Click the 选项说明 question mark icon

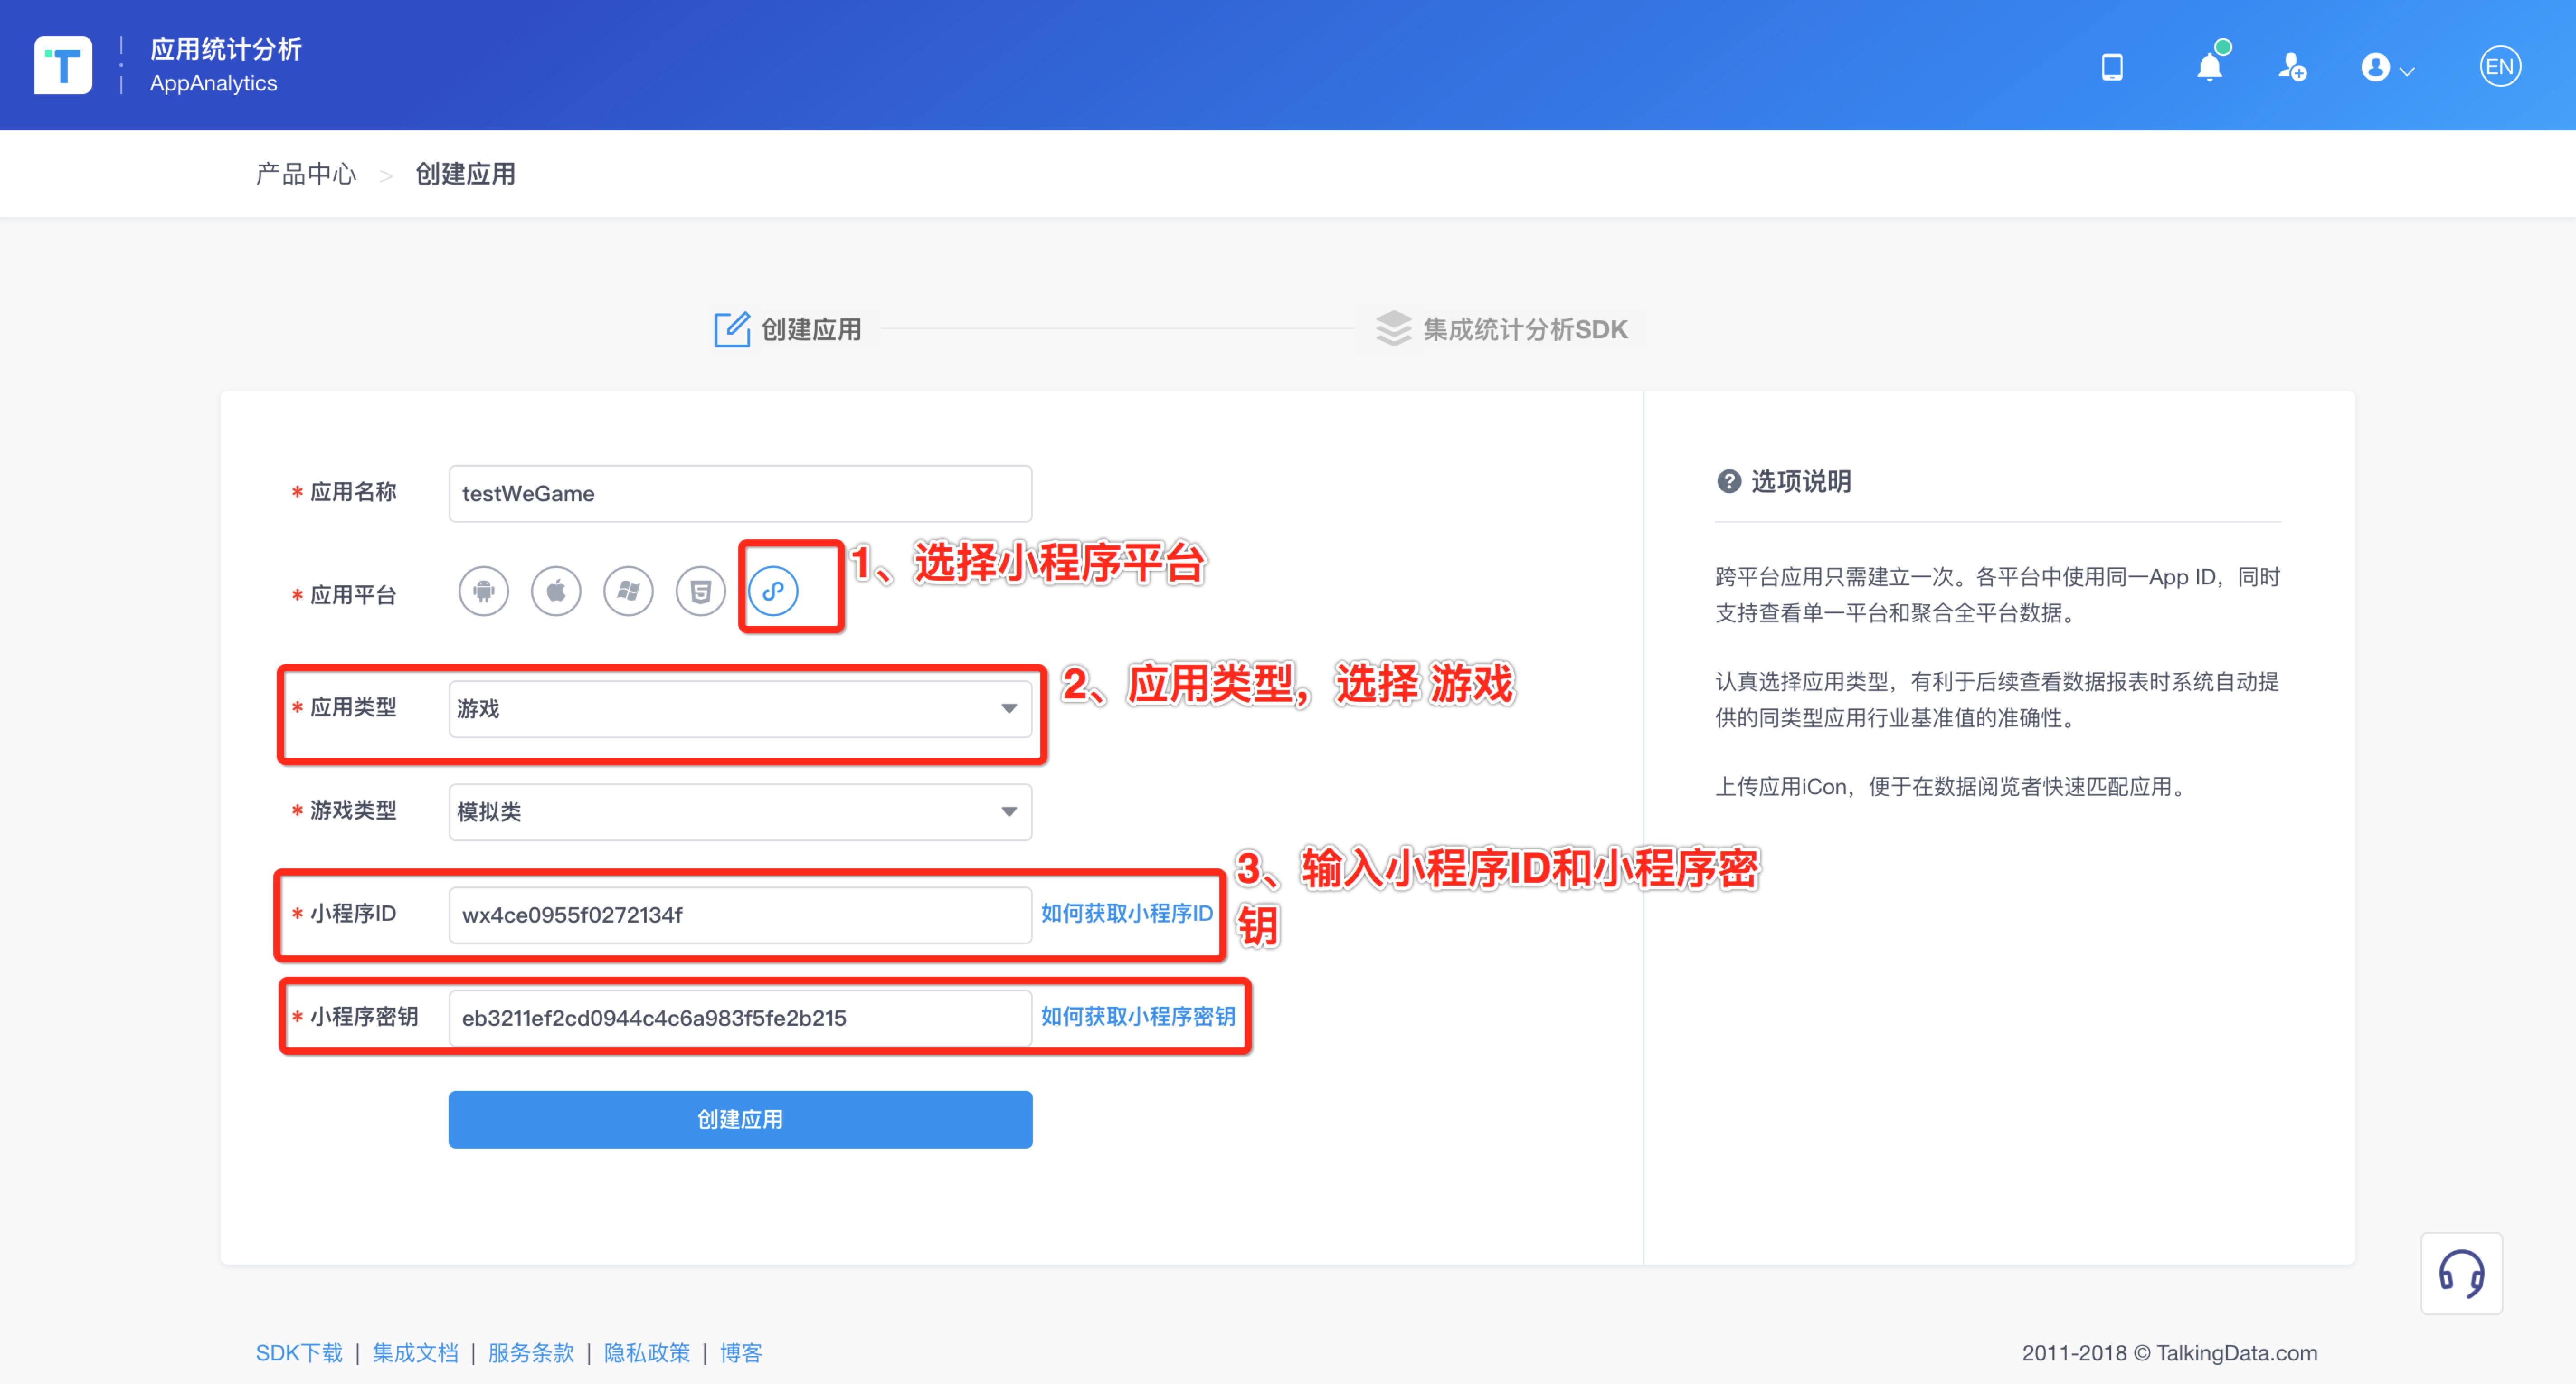point(1729,482)
